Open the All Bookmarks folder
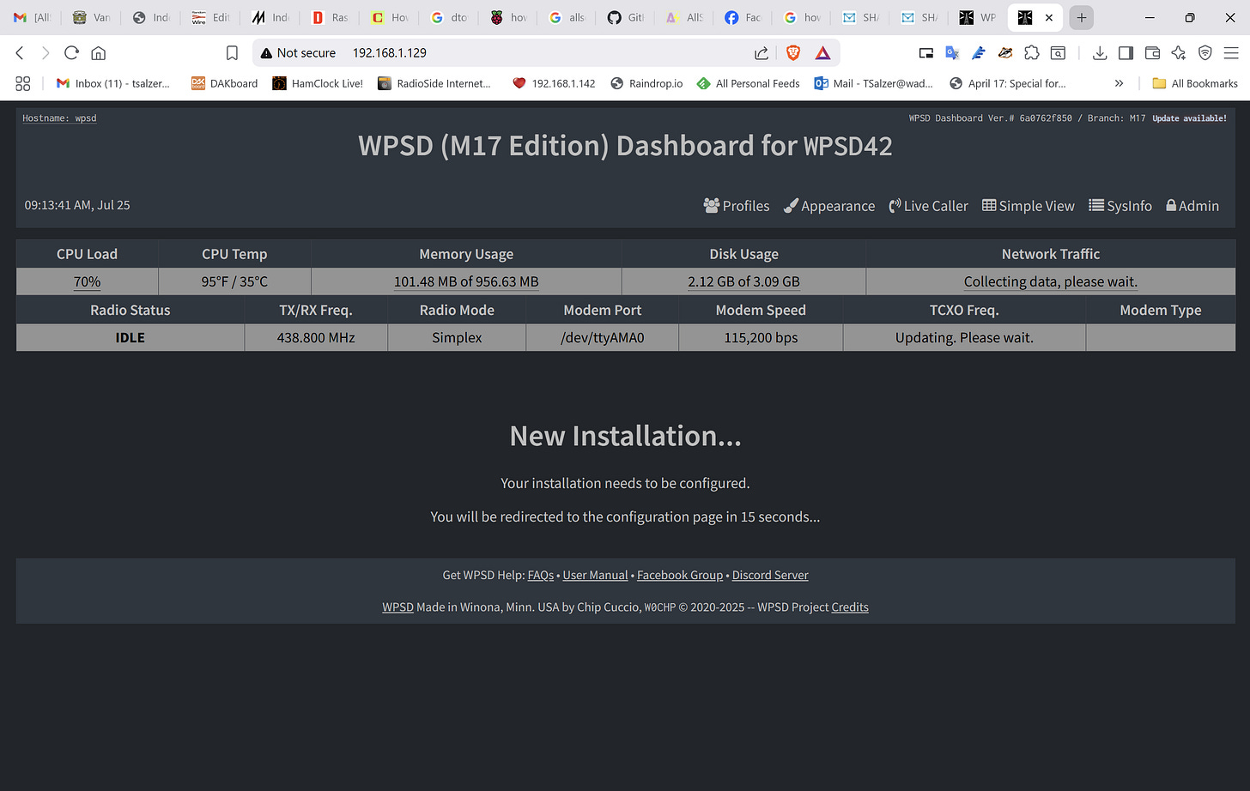The width and height of the screenshot is (1250, 791). coord(1195,83)
